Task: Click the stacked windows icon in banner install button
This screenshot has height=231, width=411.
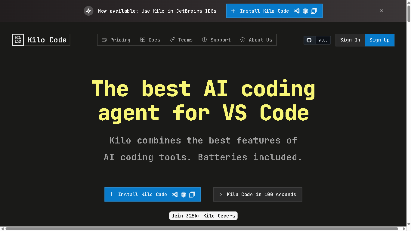Action: 314,11
